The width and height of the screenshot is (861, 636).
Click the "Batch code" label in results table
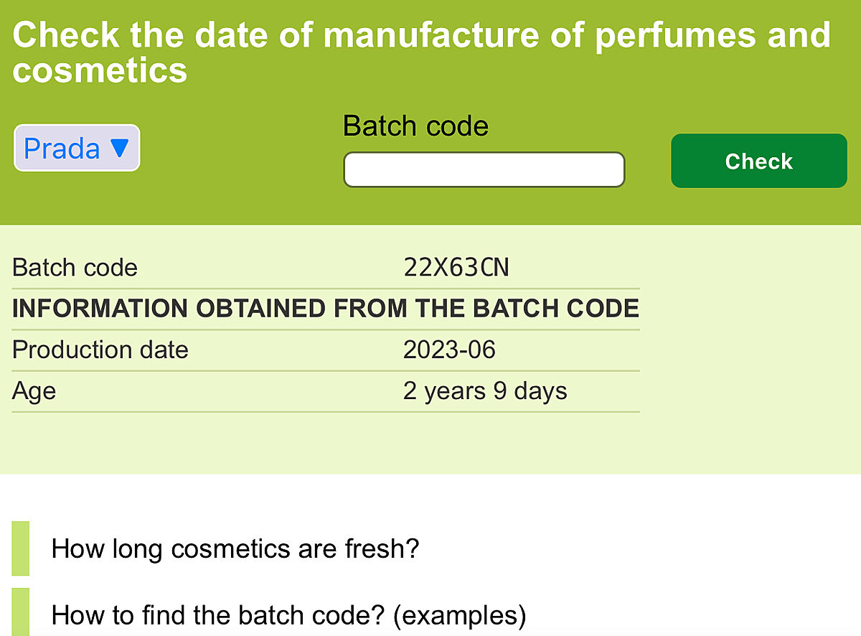(75, 268)
